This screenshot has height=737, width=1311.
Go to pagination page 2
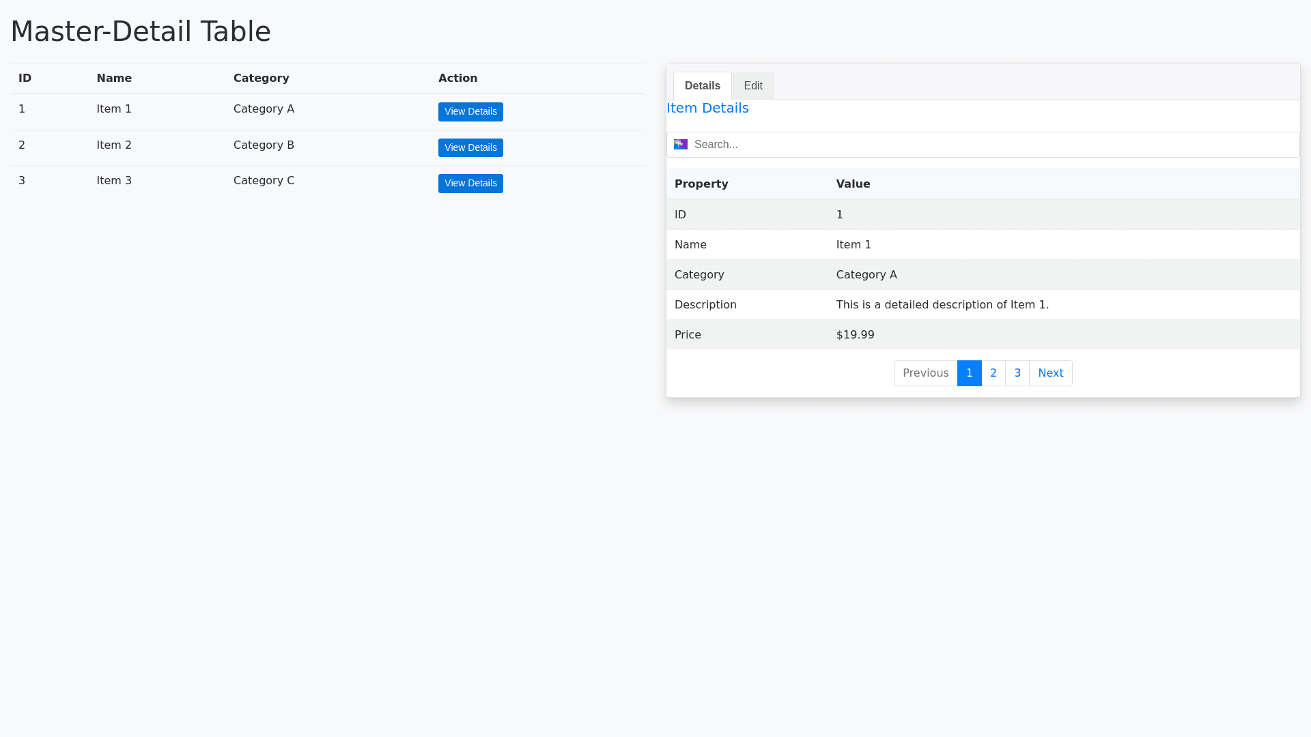pos(993,373)
